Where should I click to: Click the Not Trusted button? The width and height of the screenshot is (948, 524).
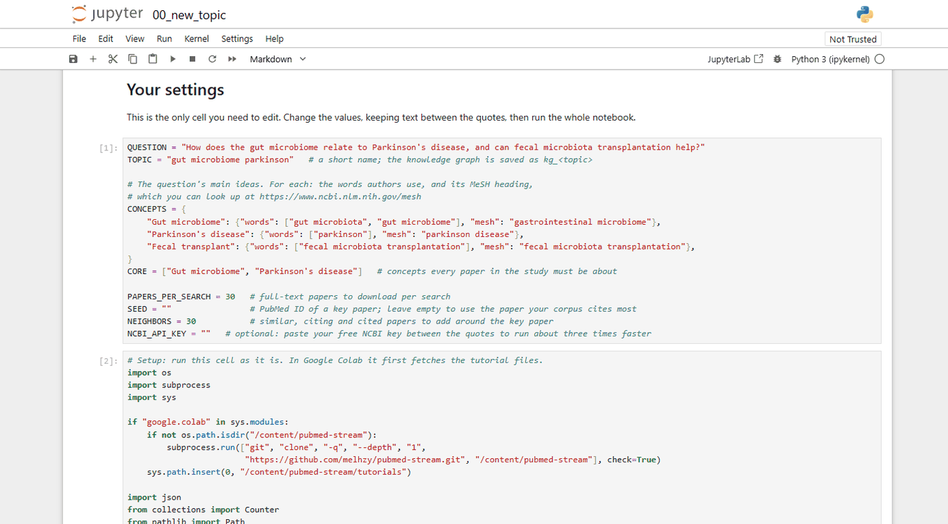coord(853,39)
